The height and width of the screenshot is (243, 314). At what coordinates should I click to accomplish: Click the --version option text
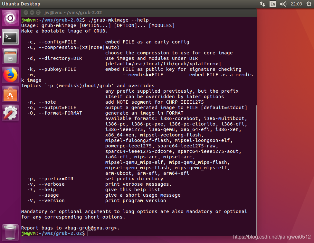point(52,201)
